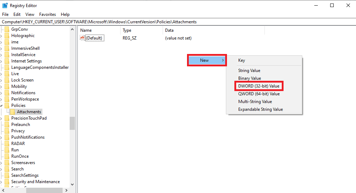Click the PushNotifications folder icon

7,137
